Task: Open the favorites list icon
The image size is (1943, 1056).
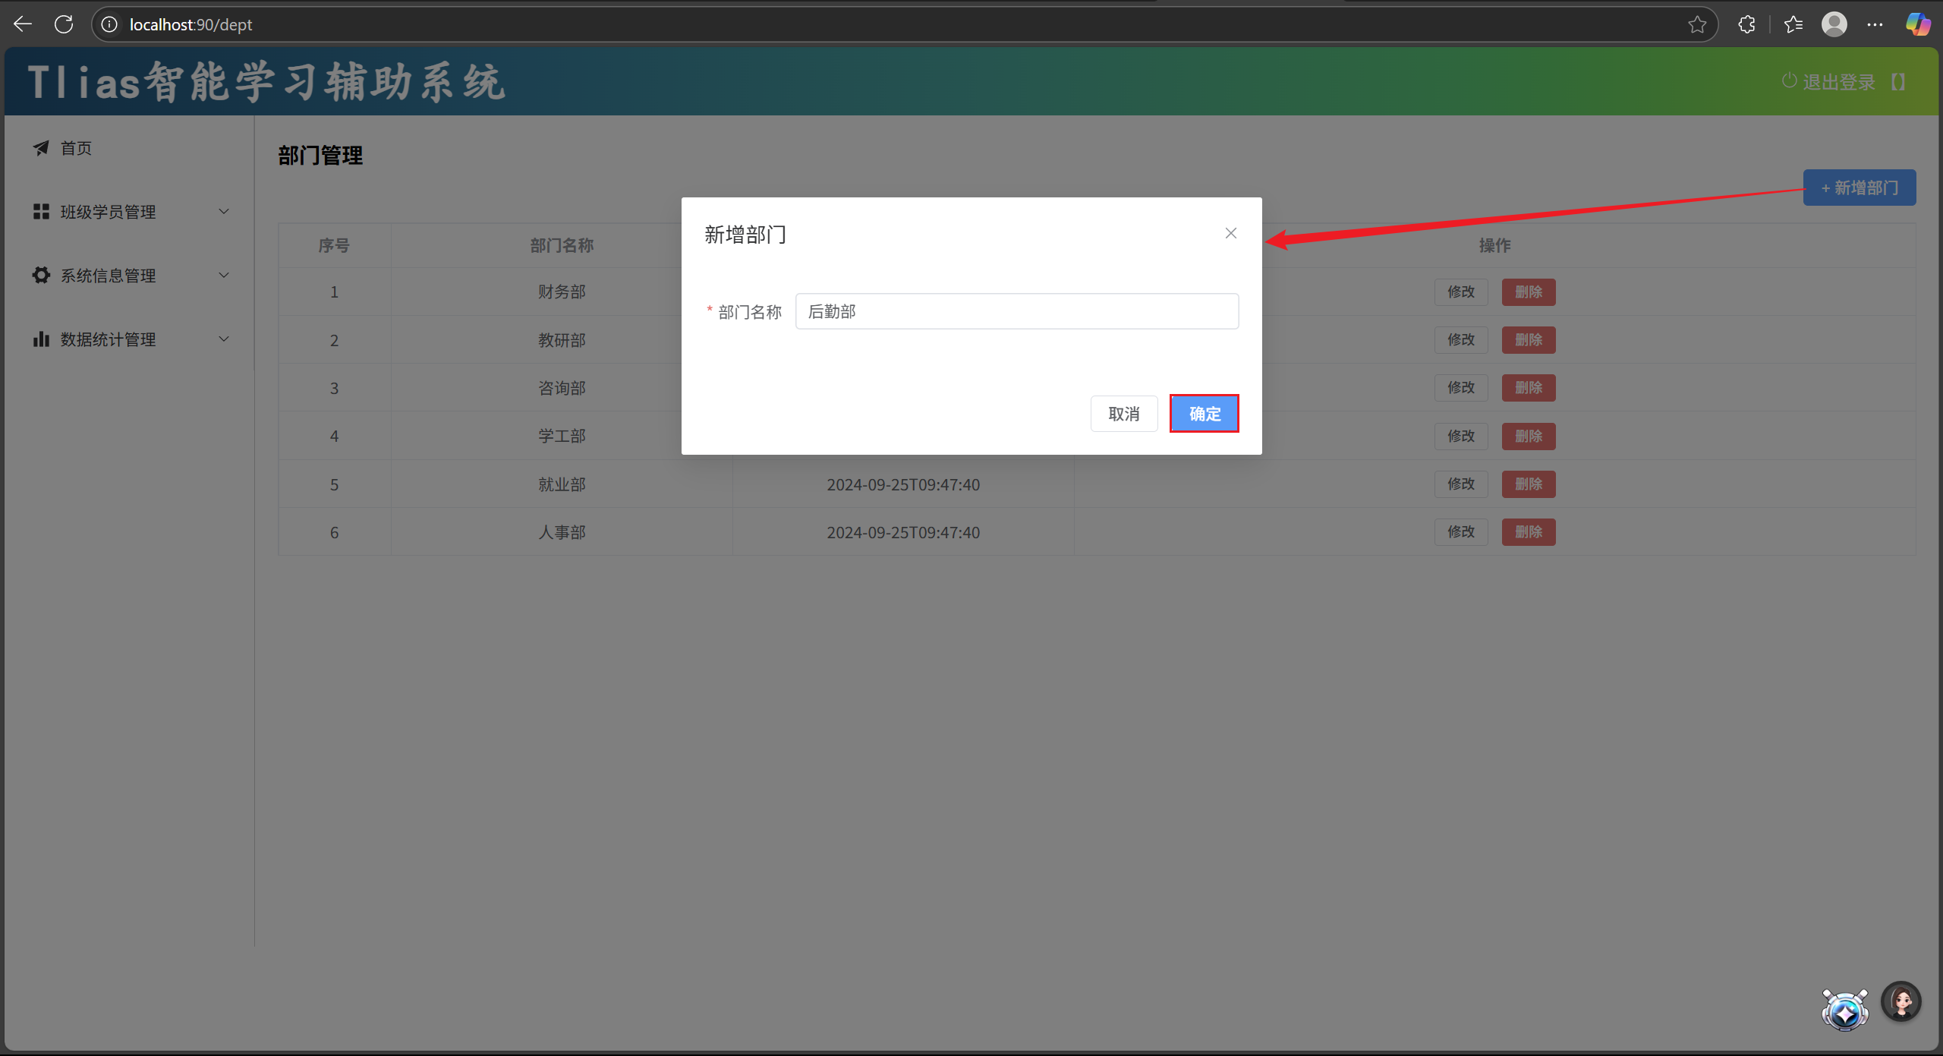Action: coord(1793,24)
